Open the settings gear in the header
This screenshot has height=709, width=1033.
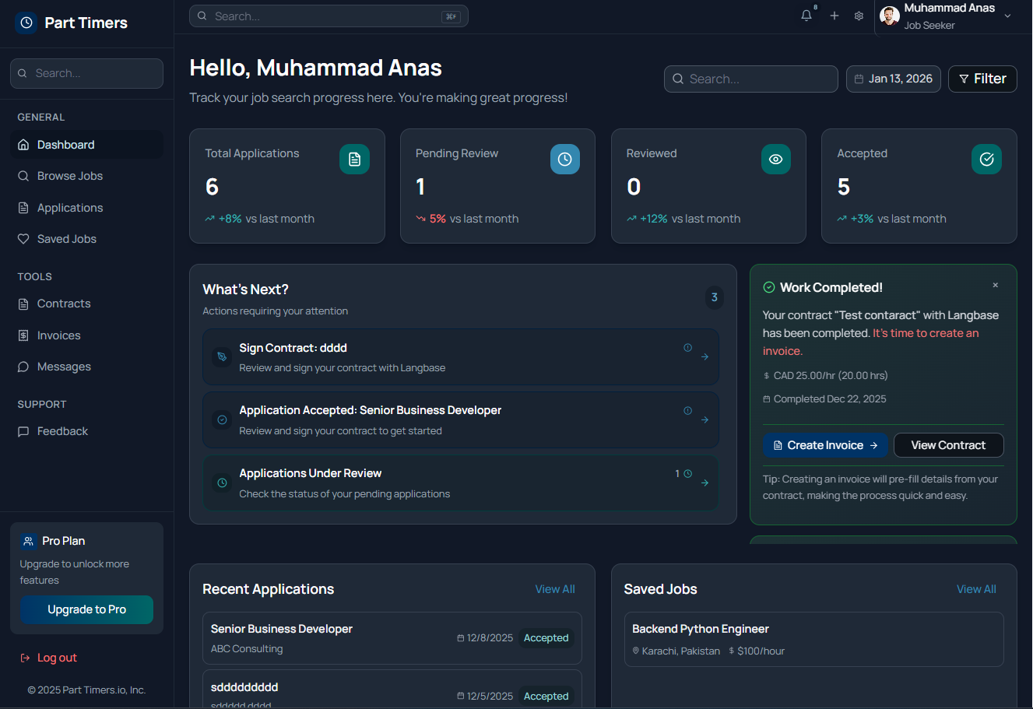pos(859,15)
